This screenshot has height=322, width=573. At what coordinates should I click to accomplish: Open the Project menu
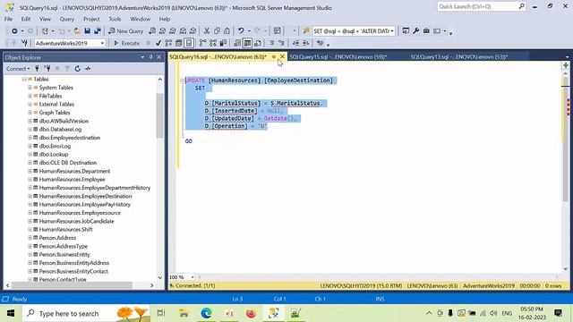[91, 19]
